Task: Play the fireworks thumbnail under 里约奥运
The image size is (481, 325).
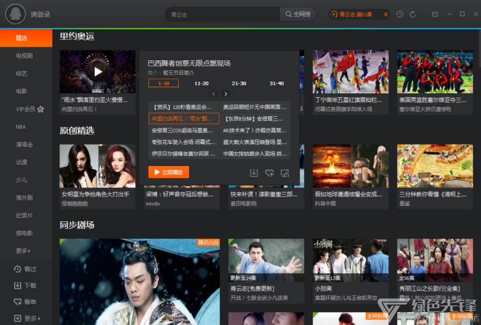Action: [x=98, y=71]
